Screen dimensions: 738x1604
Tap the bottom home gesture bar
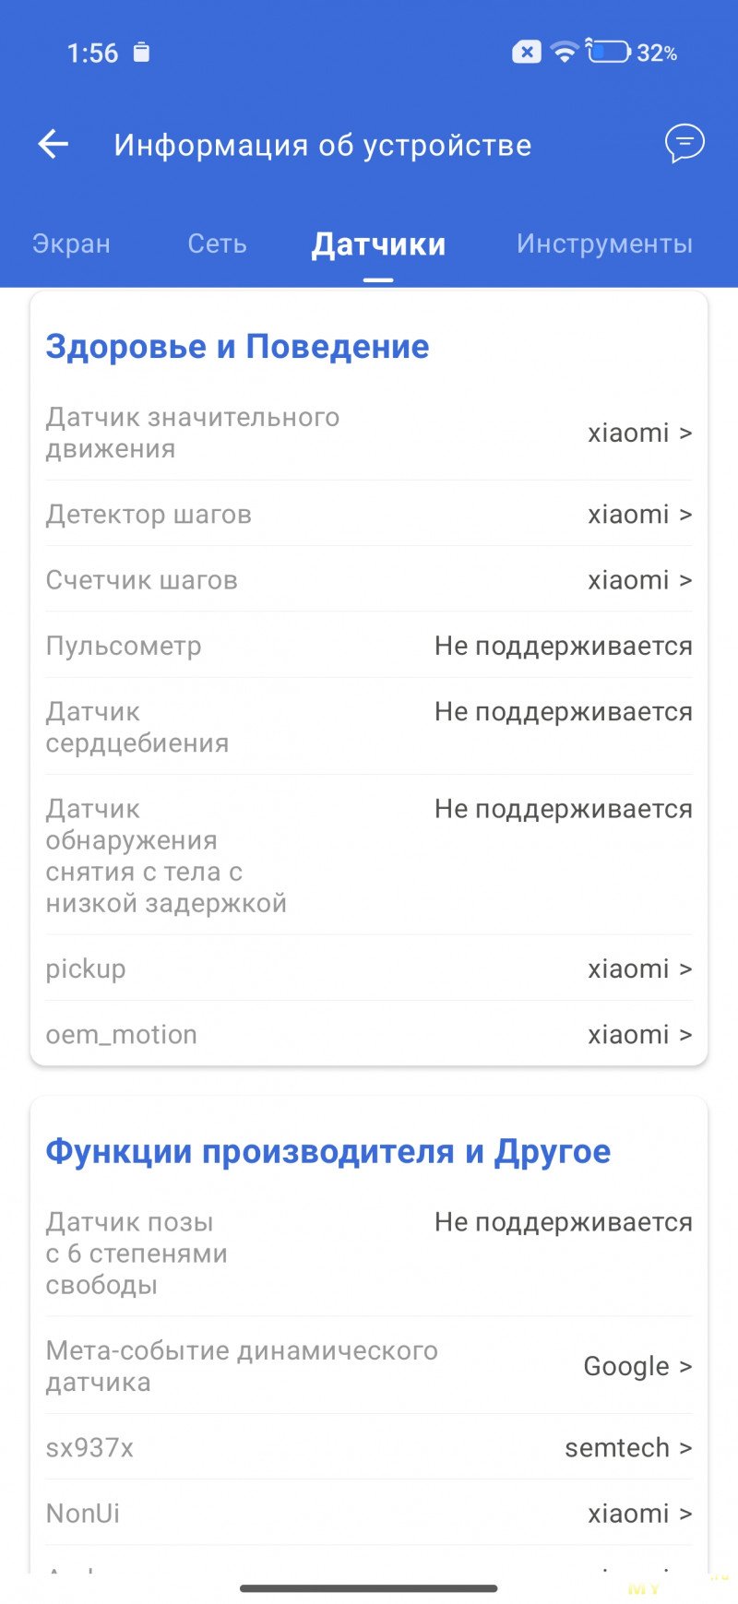pos(369,1588)
